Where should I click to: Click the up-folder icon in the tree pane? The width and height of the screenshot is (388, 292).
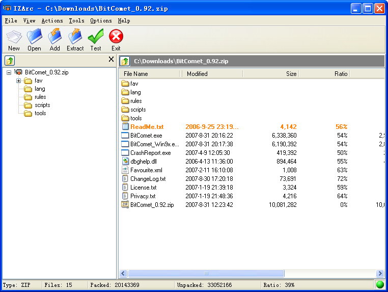pyautogui.click(x=10, y=61)
